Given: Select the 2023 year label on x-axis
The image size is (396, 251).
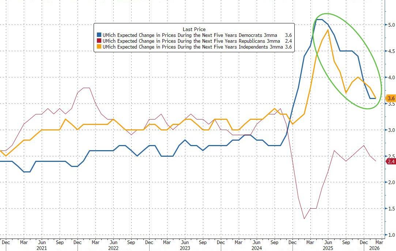Looking at the screenshot, I should pos(185,248).
